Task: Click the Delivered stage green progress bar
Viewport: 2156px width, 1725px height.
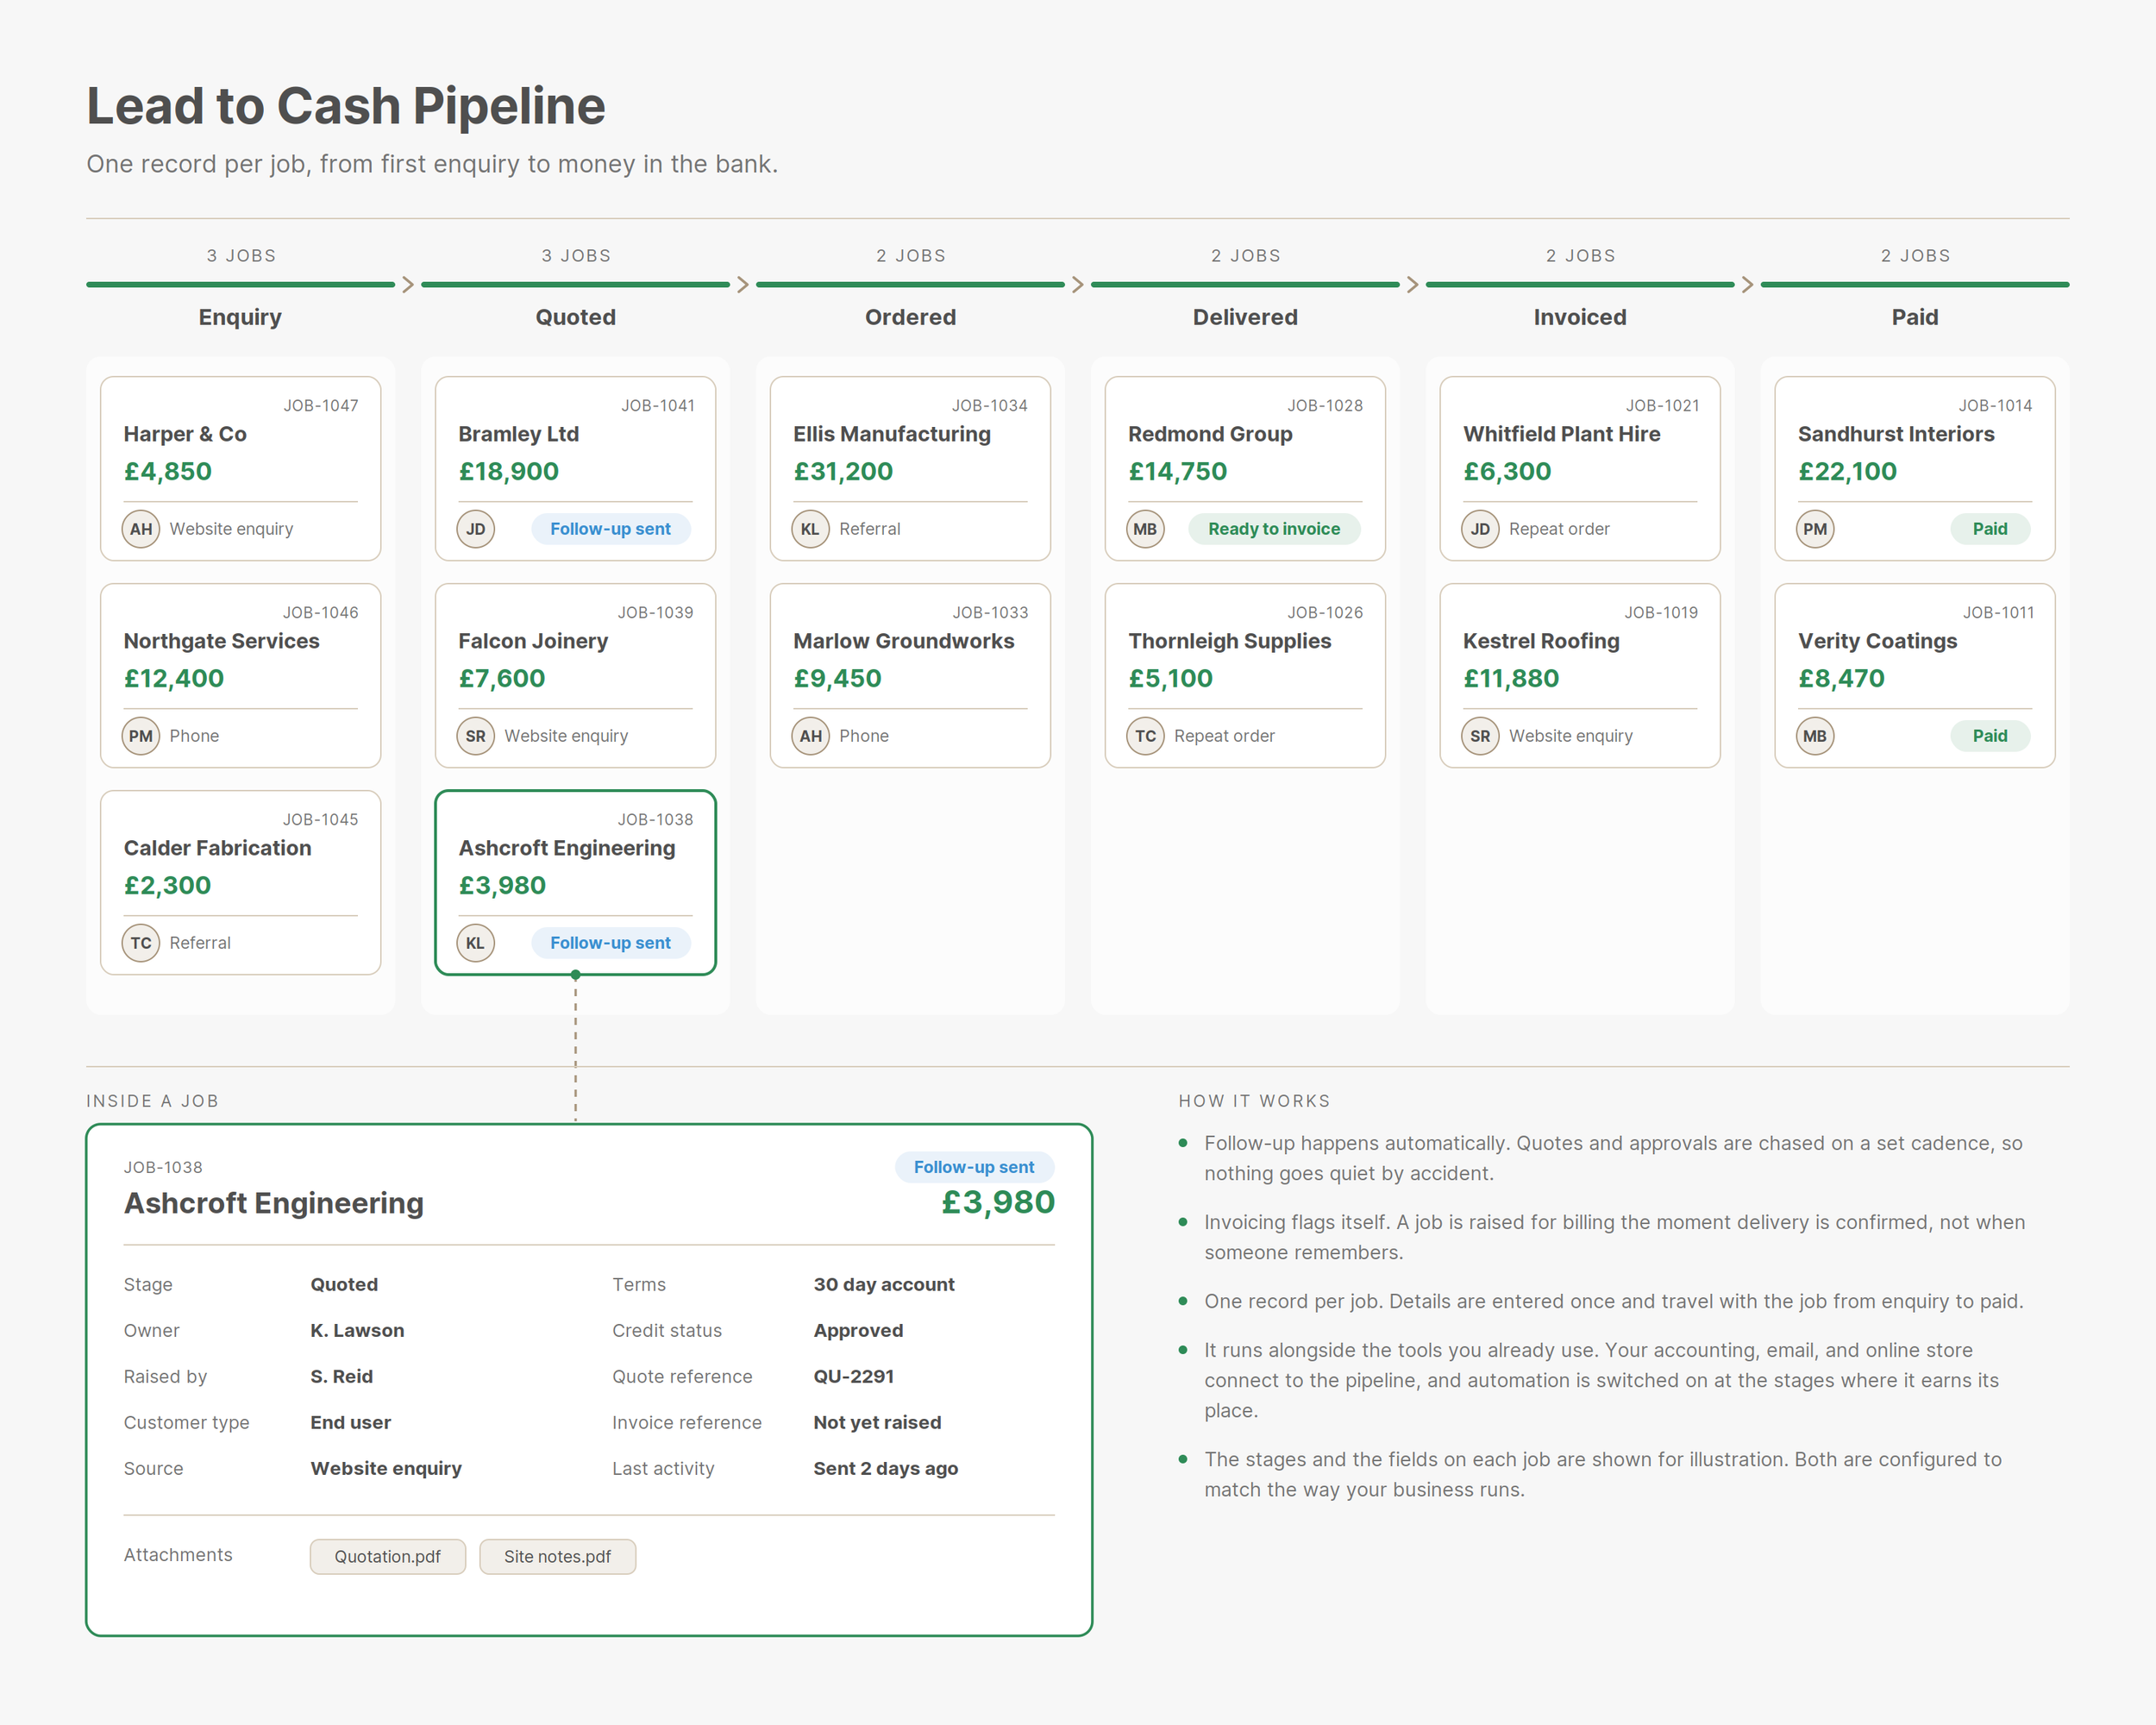Action: (1245, 285)
